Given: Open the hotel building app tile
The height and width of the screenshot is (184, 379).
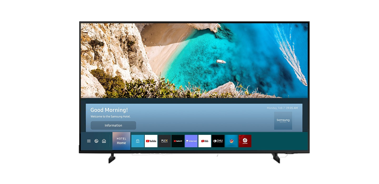Looking at the screenshot, I should (138, 141).
